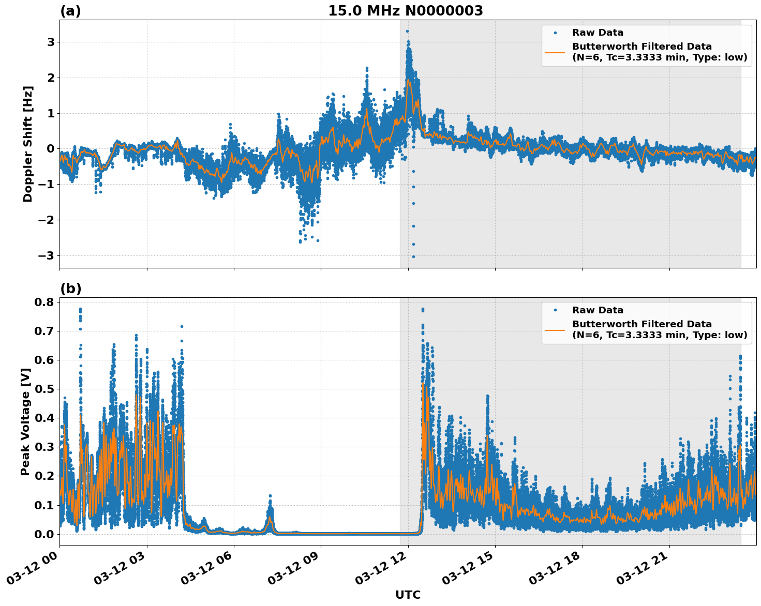The image size is (761, 606).
Task: Select Butterworth Filtered Data text in top legend
Action: (659, 52)
